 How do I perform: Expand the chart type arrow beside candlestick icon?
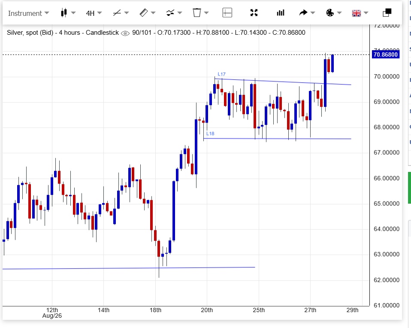point(73,12)
